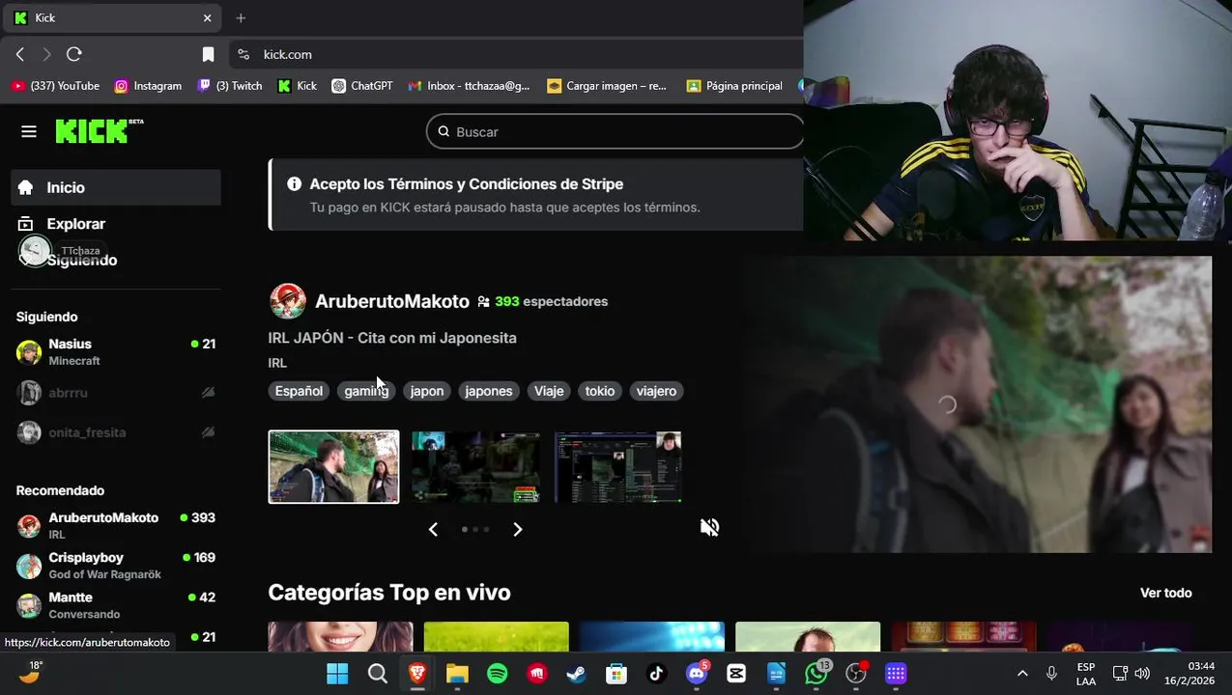Go to previous carousel slide arrow
Image resolution: width=1232 pixels, height=695 pixels.
point(433,529)
